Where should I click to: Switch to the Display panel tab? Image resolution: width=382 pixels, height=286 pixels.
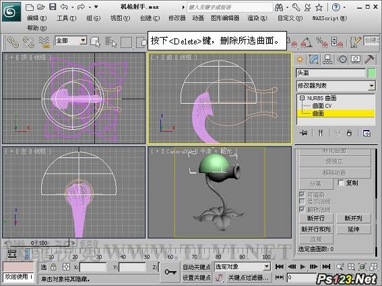click(x=356, y=59)
